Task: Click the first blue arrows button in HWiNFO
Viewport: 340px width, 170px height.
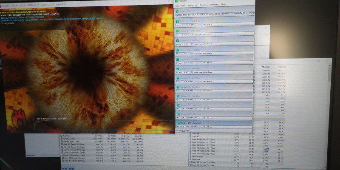Action: 65,168
